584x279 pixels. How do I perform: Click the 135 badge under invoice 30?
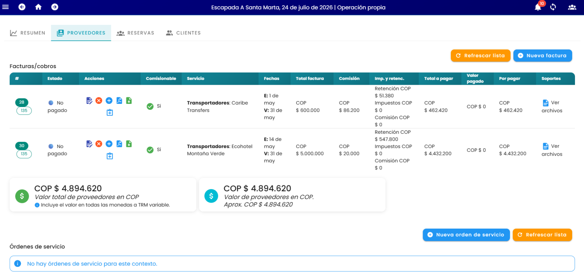click(24, 154)
